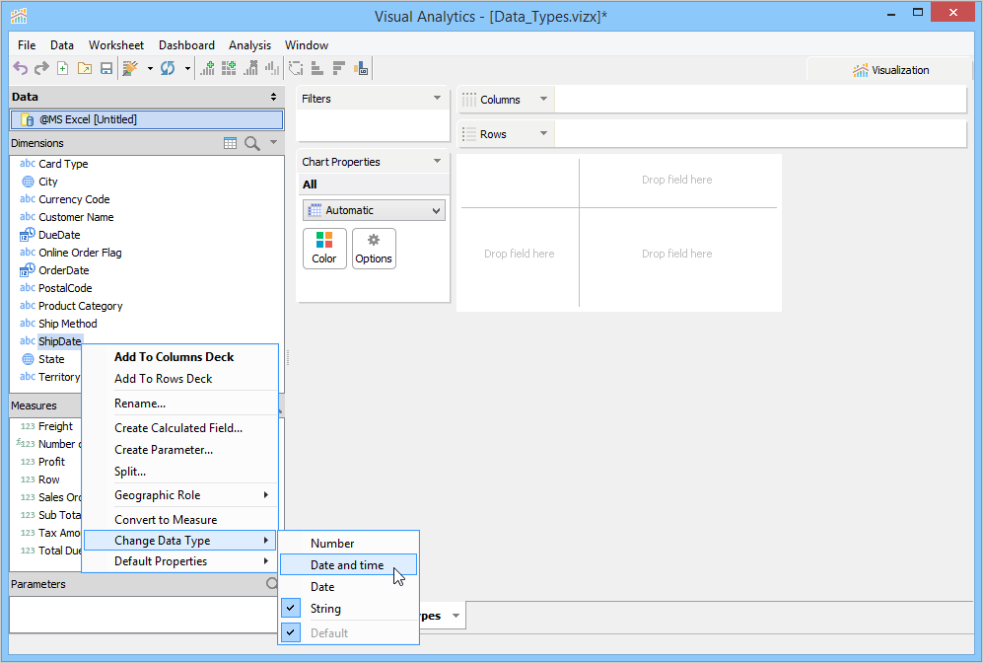983x663 pixels.
Task: Click the Open folder toolbar icon
Action: pos(85,68)
